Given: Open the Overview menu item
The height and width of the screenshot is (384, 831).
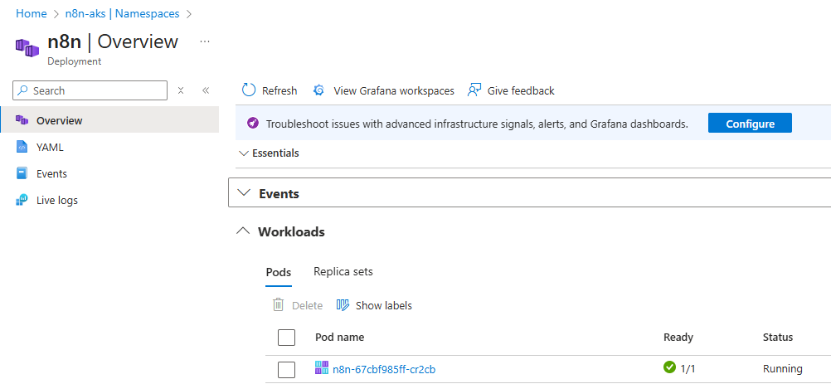Looking at the screenshot, I should (109, 119).
